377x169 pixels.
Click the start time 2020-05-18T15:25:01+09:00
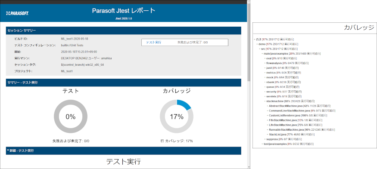point(79,52)
